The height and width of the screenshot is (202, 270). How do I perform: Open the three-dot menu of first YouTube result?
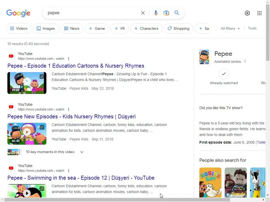tap(69, 59)
